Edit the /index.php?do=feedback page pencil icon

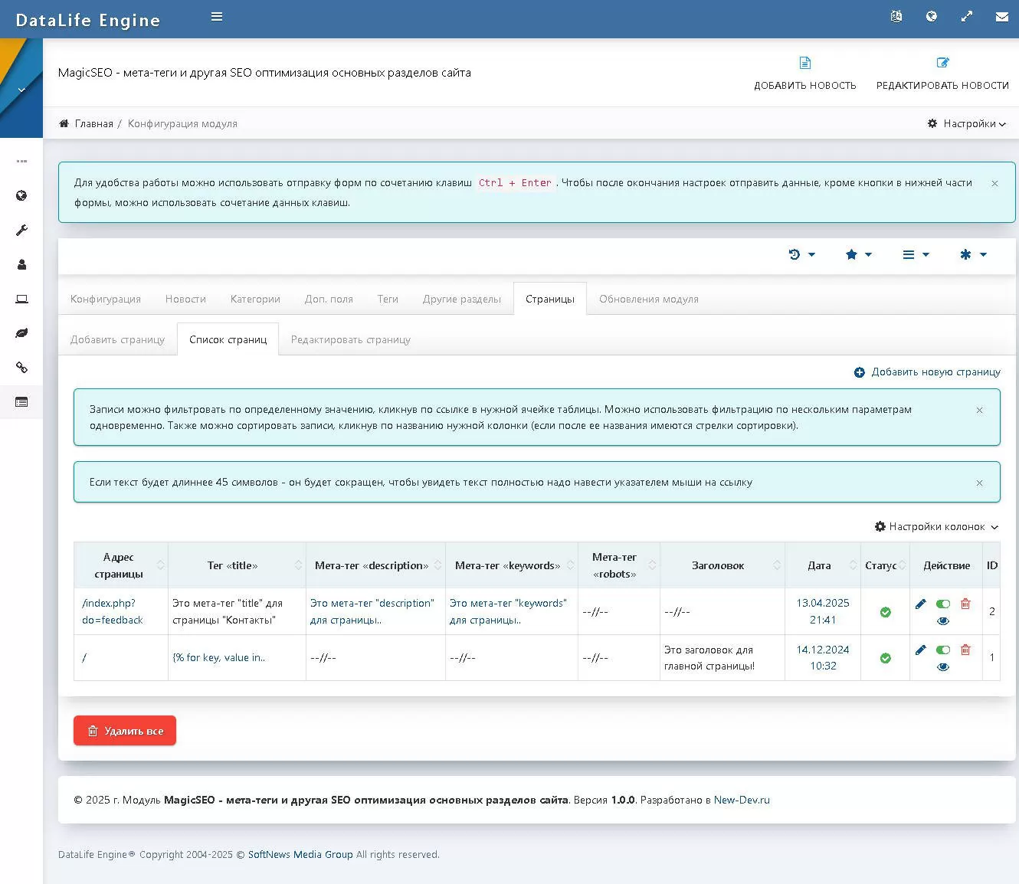point(920,604)
